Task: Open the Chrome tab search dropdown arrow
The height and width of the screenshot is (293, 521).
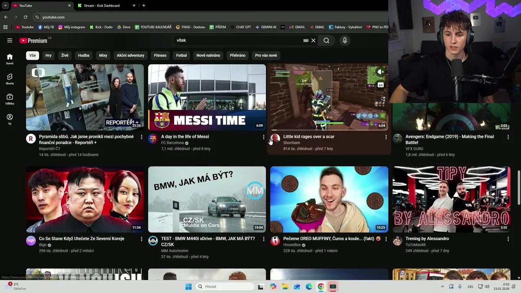Action: [x=5, y=6]
